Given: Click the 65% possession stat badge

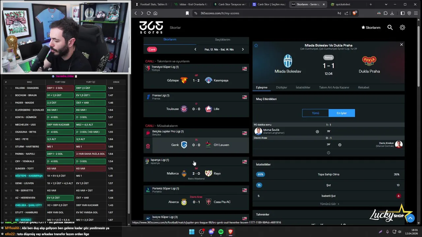Looking at the screenshot, I should pos(260,174).
